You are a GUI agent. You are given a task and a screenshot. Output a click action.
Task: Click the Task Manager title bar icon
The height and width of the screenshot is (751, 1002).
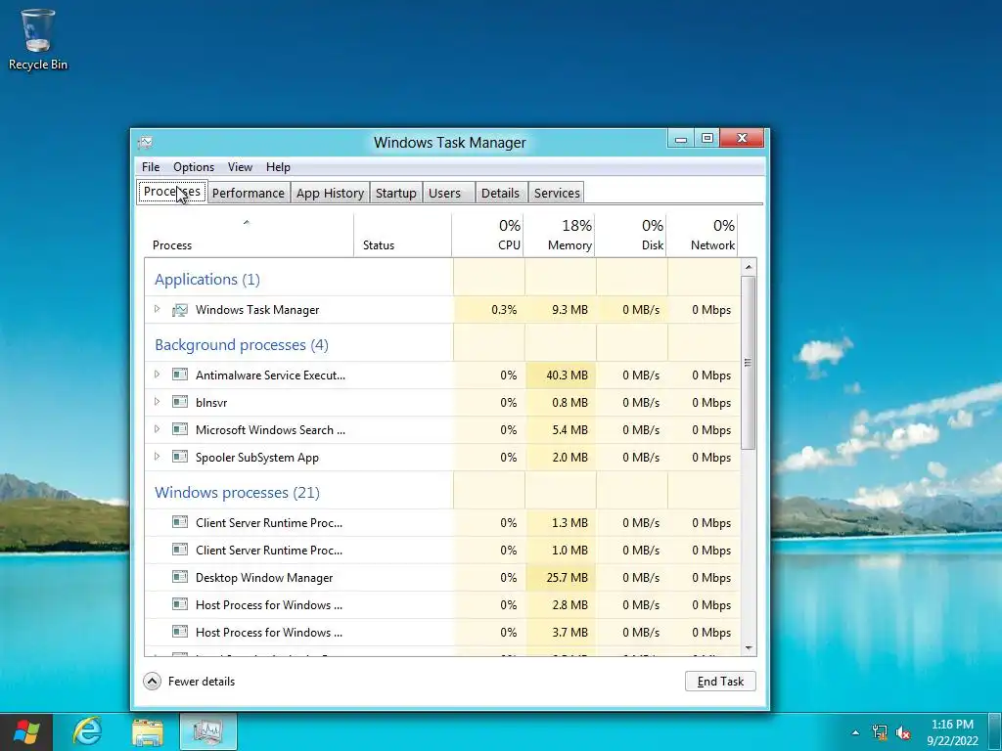tap(146, 142)
